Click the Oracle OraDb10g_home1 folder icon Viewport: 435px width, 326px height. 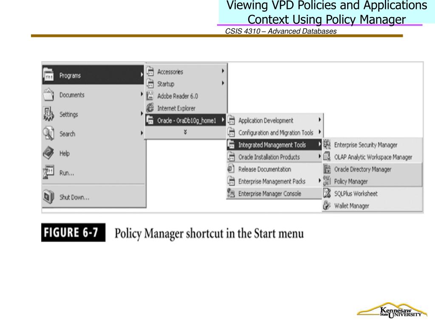pos(150,120)
